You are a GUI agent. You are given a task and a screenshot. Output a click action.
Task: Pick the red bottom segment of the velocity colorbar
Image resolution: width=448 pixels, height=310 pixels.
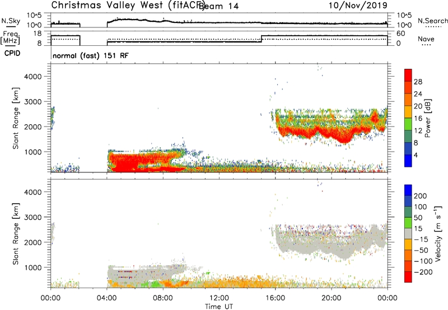(x=408, y=277)
